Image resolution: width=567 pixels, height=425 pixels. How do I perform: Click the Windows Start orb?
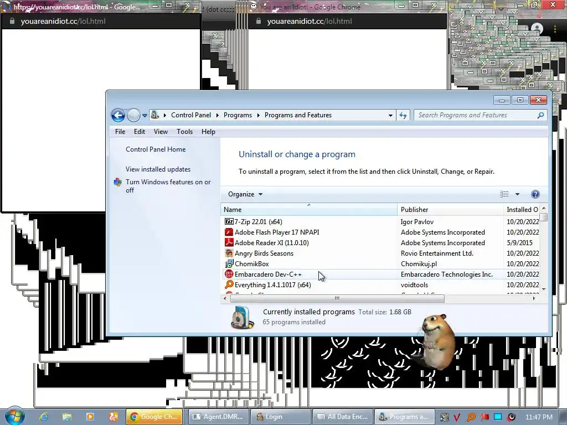[14, 416]
